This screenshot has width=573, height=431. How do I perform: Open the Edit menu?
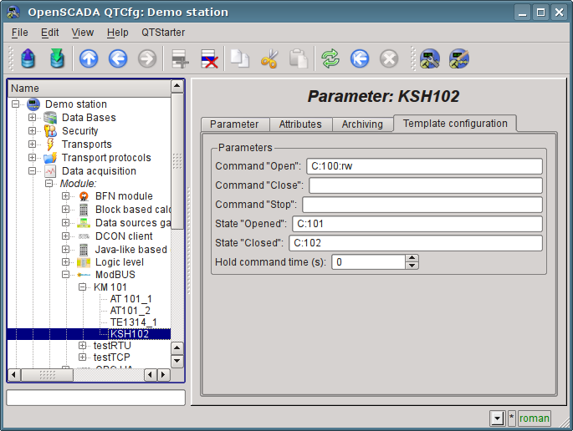(49, 32)
